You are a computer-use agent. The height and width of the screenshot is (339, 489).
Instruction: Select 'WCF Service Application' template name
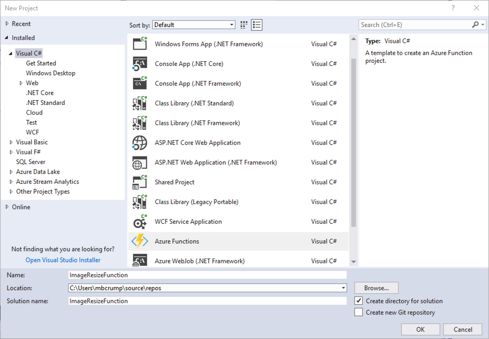pyautogui.click(x=188, y=221)
